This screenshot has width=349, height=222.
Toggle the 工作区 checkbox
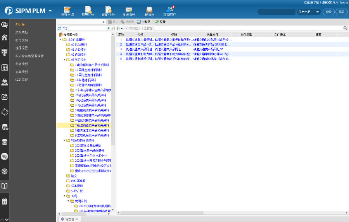[x=141, y=28]
